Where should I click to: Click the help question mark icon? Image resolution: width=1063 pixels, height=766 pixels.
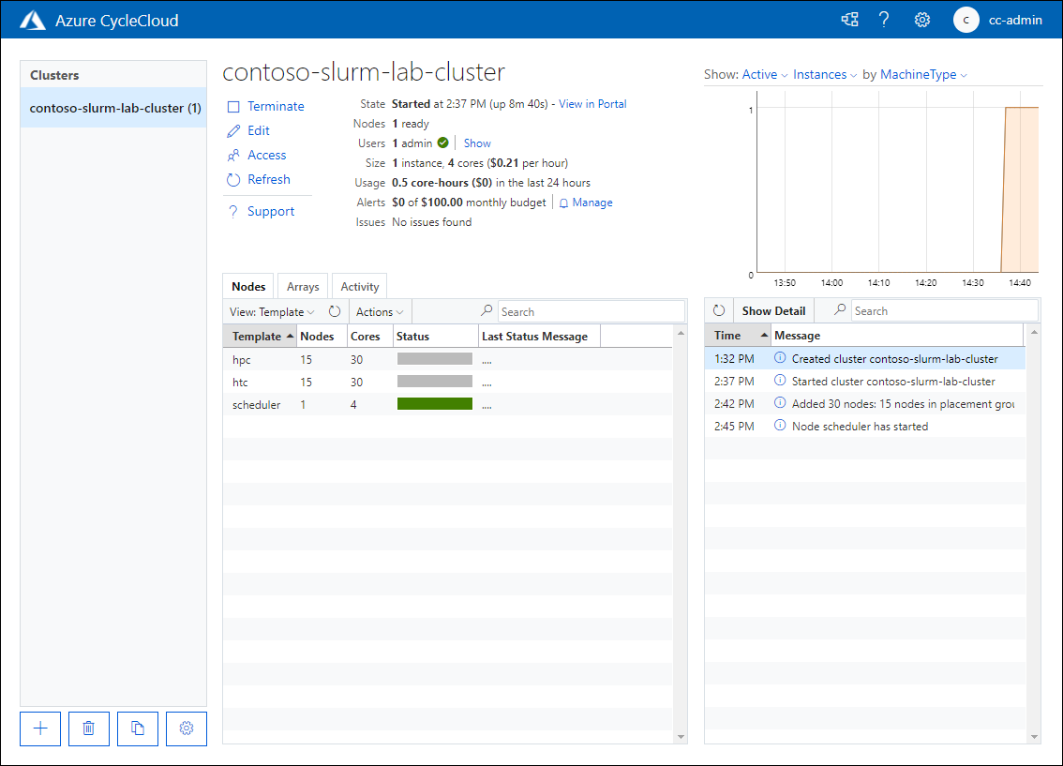coord(884,19)
